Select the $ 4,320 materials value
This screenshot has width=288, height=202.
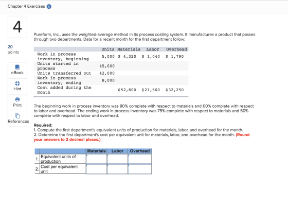coord(127,57)
